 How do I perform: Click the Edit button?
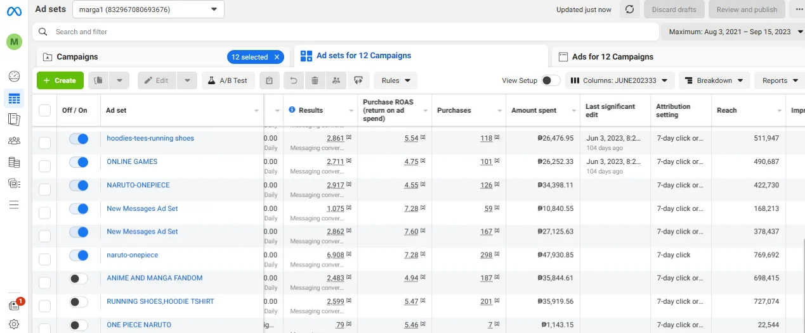pos(157,80)
